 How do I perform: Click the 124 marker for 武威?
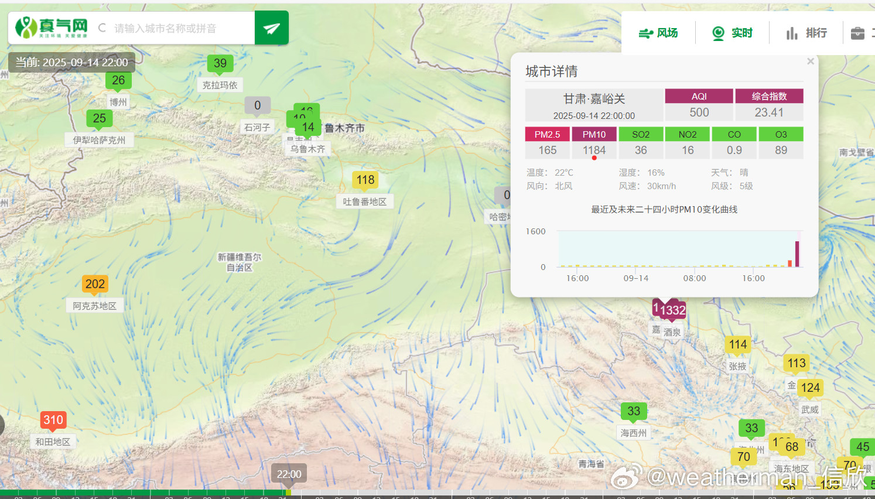(811, 388)
